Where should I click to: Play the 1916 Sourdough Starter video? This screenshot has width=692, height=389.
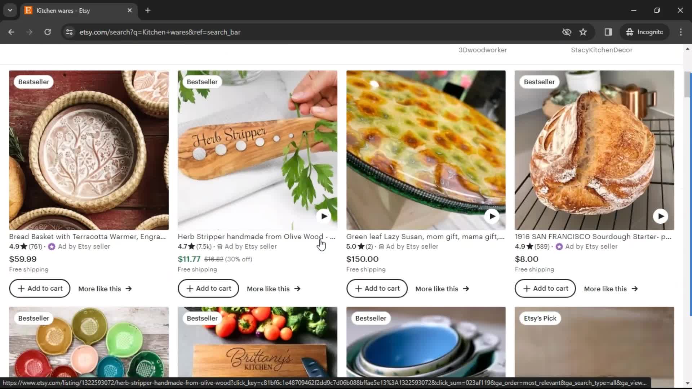tap(661, 216)
